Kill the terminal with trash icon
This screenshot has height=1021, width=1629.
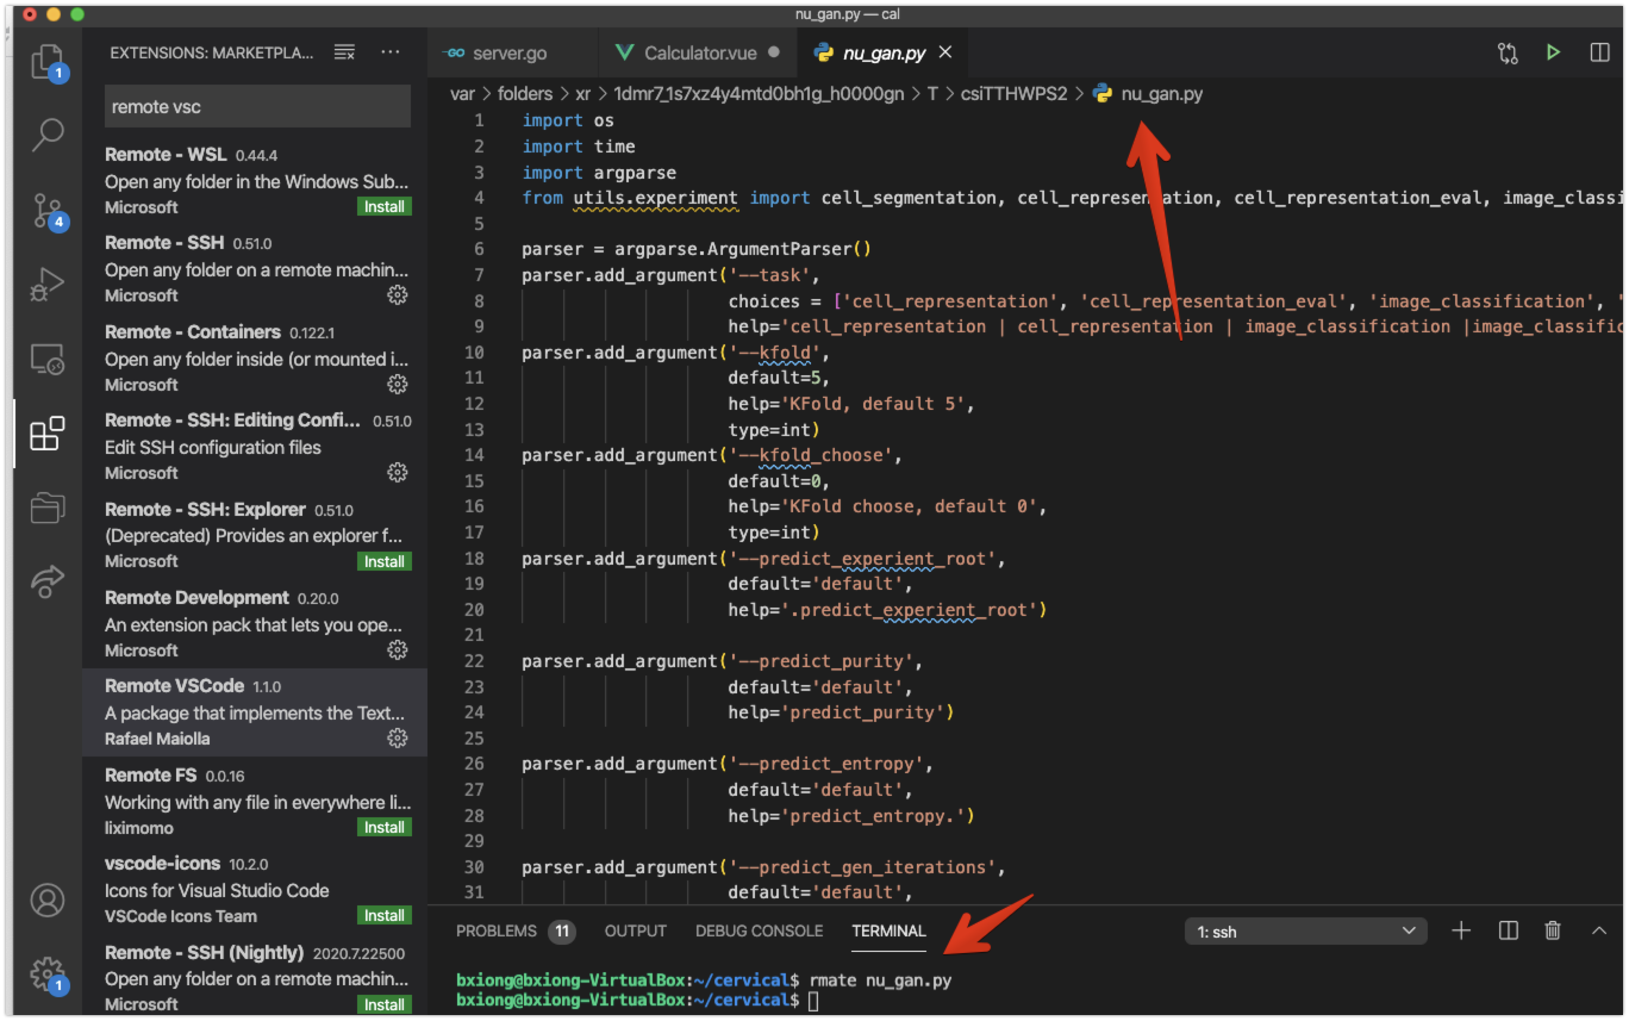coord(1552,931)
